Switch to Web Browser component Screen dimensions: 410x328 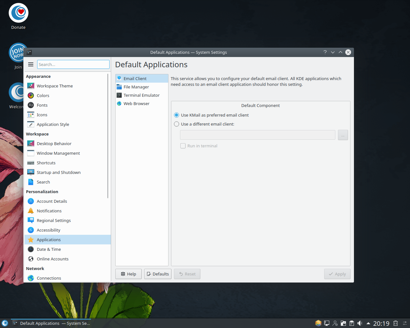[142, 103]
